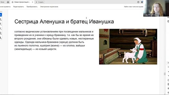Focus the Найти текст или инструмент search field
Screen dimensions: 169x95
(x=134, y=7)
